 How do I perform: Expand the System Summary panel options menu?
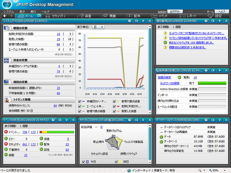[x=144, y=21]
